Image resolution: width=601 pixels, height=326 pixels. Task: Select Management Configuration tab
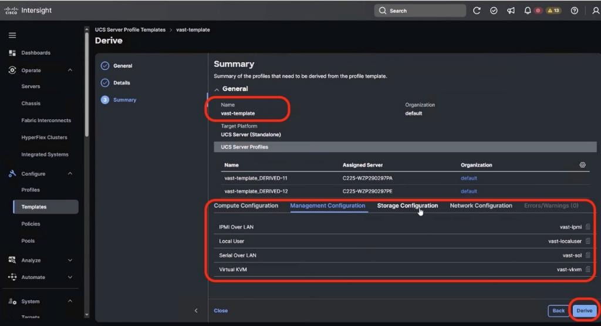(x=327, y=206)
